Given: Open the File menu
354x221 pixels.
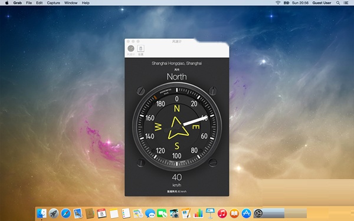Looking at the screenshot, I should point(29,3).
